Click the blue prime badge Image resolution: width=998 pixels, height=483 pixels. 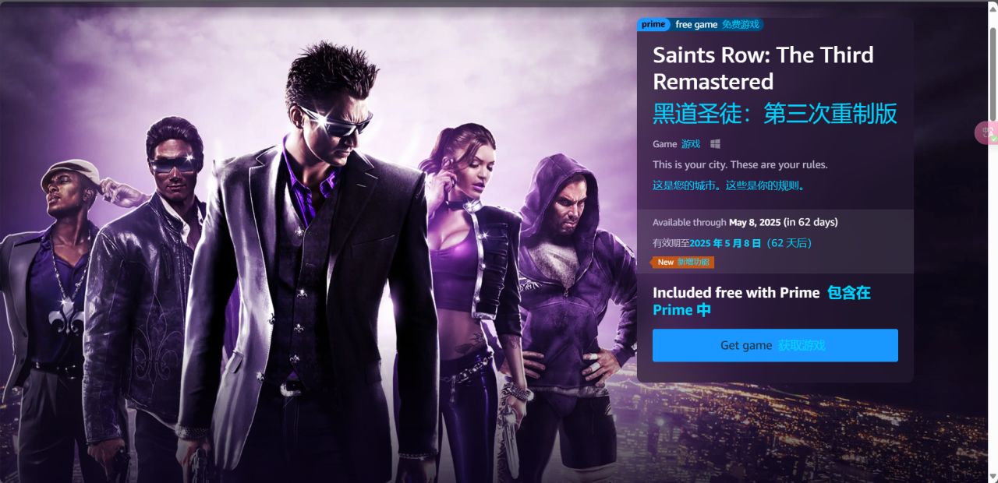[x=653, y=24]
